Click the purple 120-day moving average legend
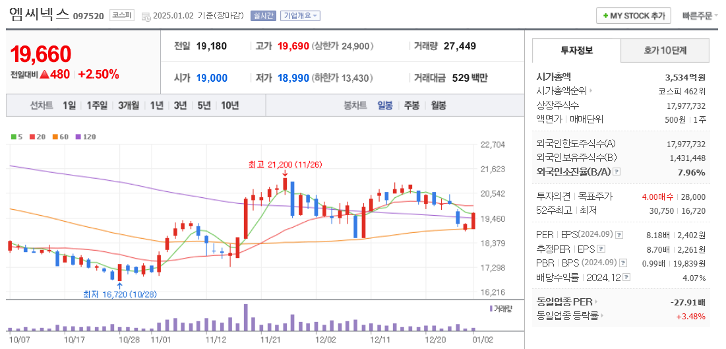The height and width of the screenshot is (349, 726). pyautogui.click(x=84, y=137)
